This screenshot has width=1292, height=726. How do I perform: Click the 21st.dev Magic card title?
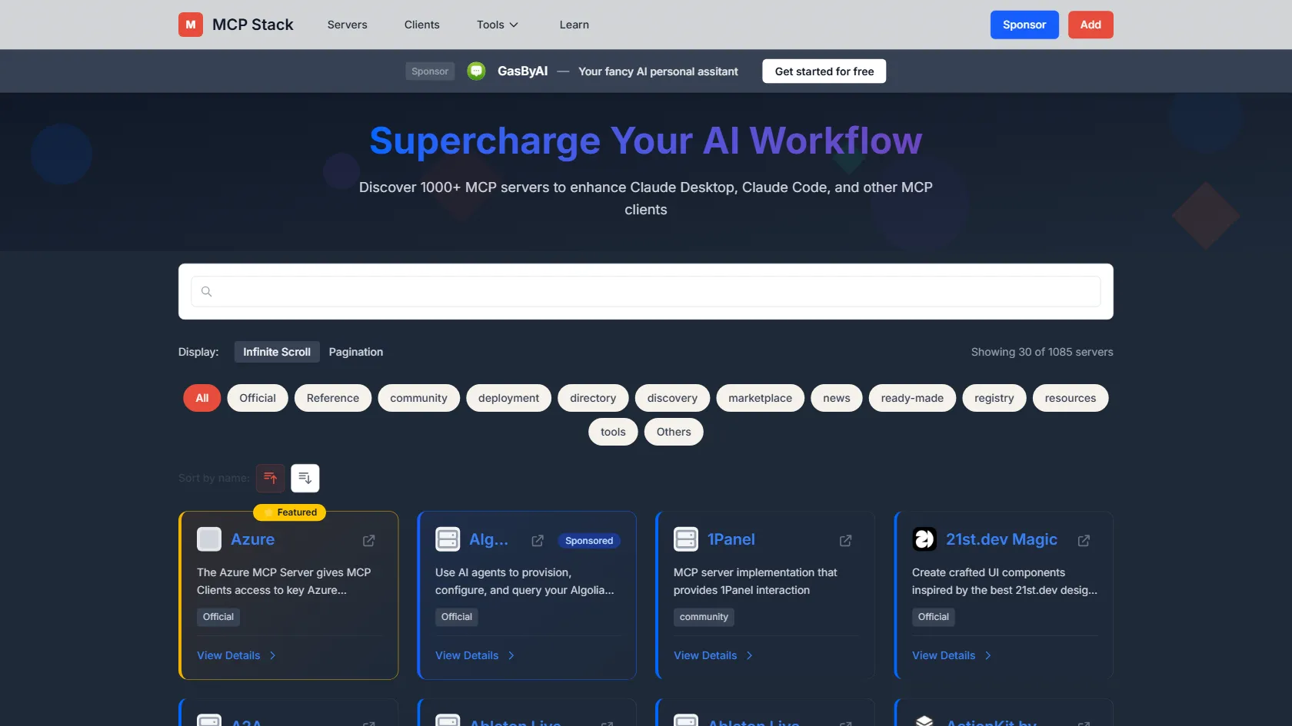coord(1001,539)
